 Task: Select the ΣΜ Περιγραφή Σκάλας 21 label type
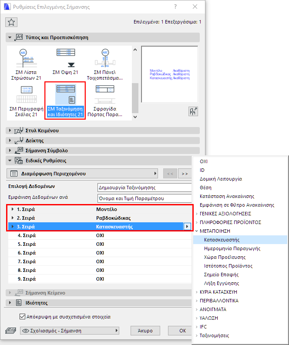click(x=26, y=101)
